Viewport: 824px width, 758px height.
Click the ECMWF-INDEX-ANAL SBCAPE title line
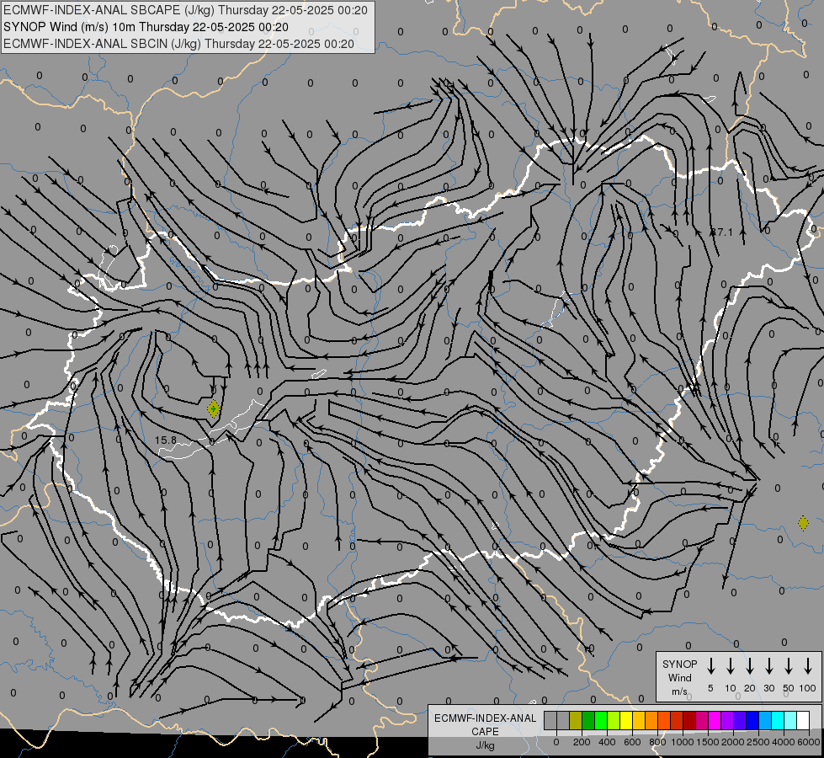185,10
